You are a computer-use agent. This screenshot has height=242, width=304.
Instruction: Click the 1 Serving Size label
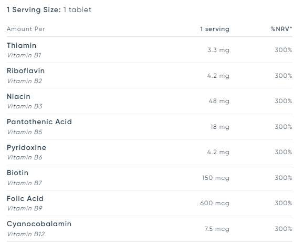34,9
